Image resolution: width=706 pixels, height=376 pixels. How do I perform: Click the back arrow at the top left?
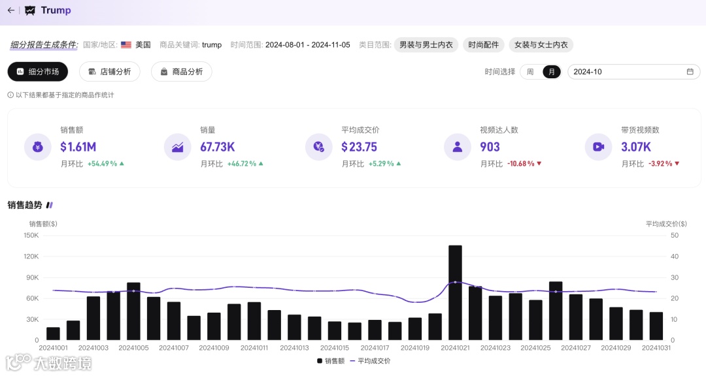tap(12, 10)
